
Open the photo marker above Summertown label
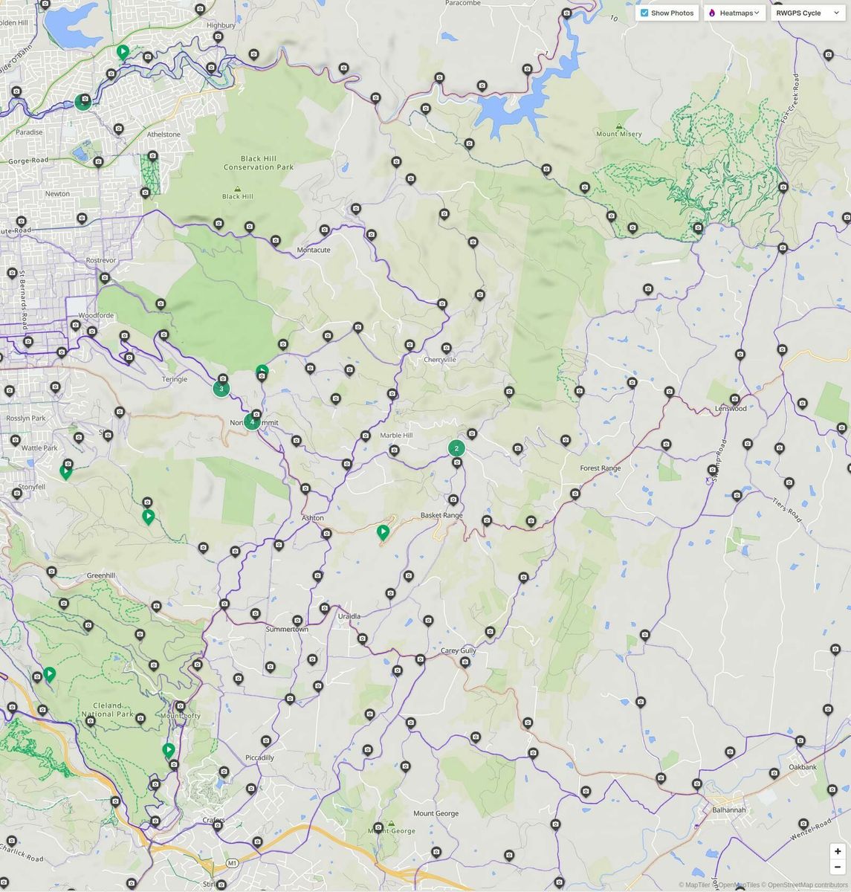[x=297, y=619]
